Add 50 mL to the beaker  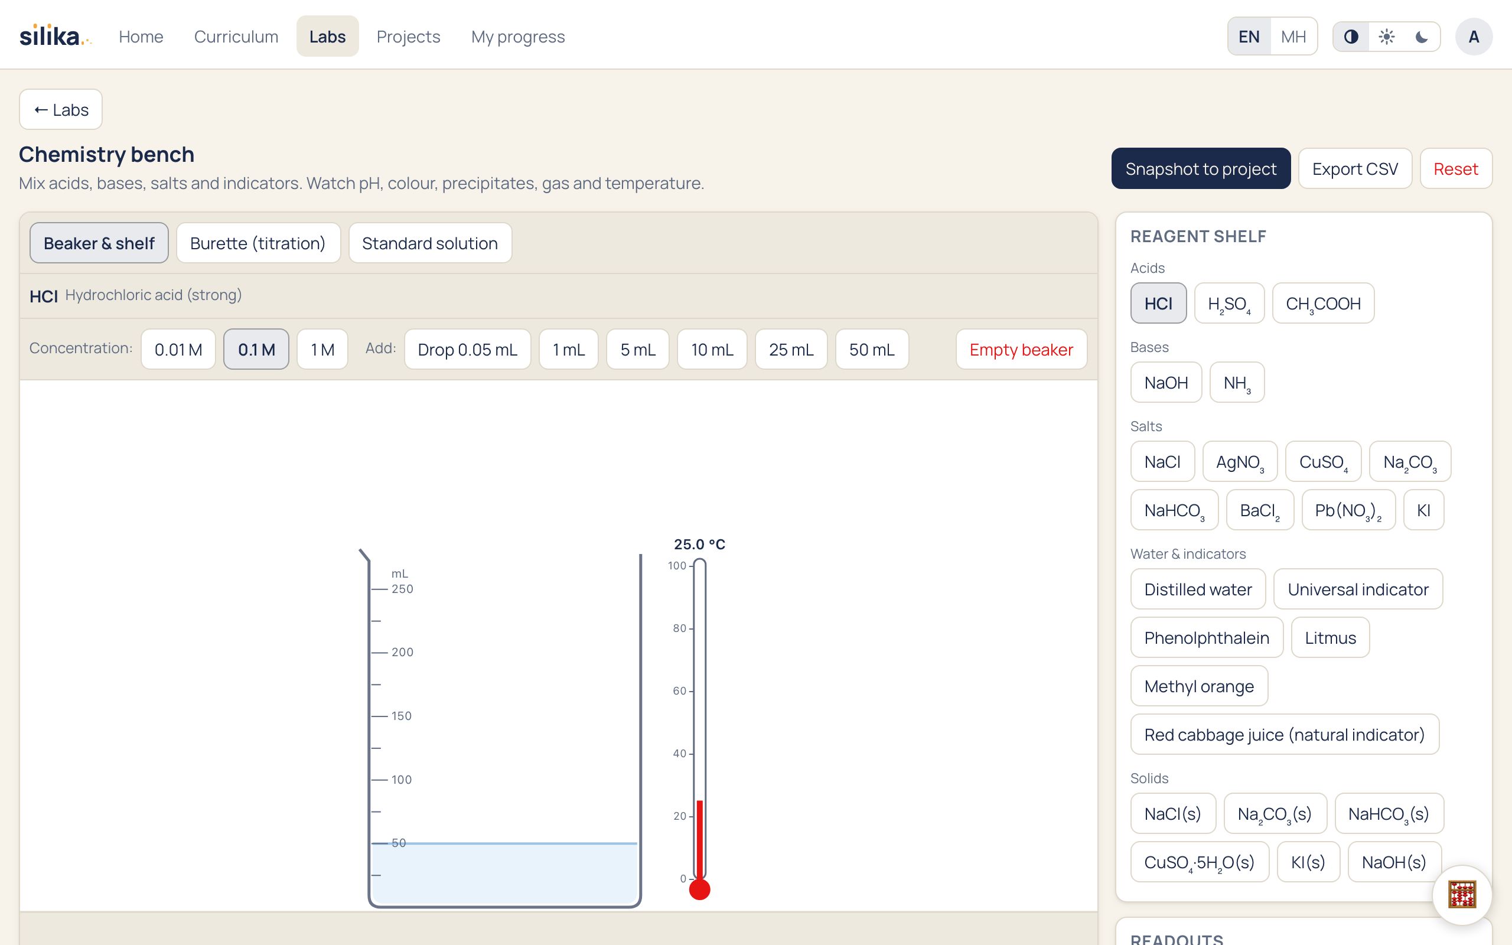(872, 350)
